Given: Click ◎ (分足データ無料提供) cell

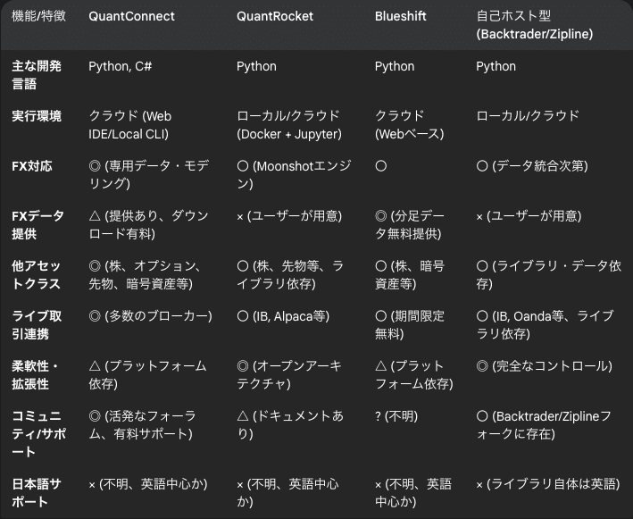Looking at the screenshot, I should (409, 224).
